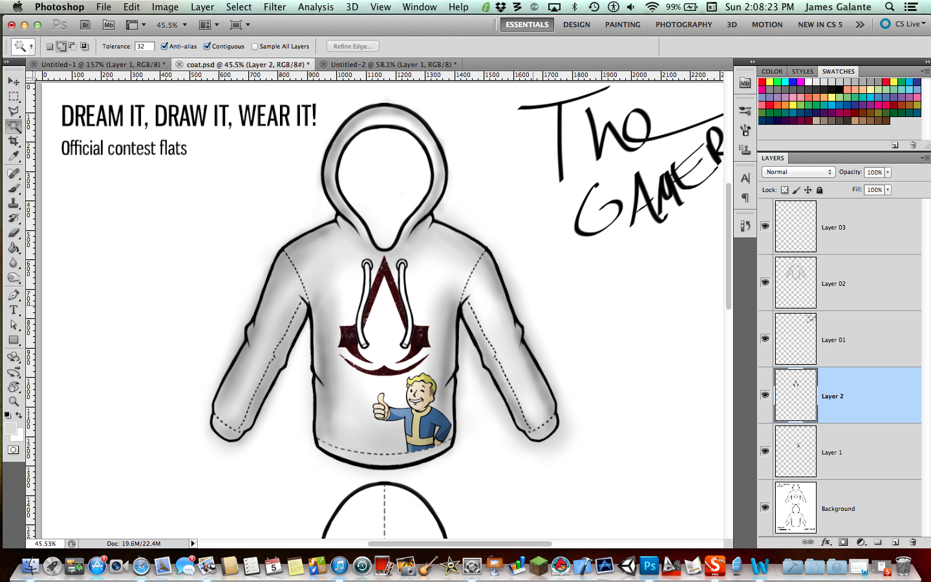Switch to the PAINTING workspace

(623, 25)
